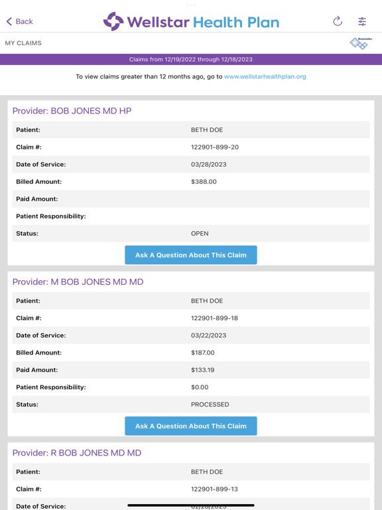Click date of service 03/28/2023
The image size is (382, 510).
tap(208, 165)
